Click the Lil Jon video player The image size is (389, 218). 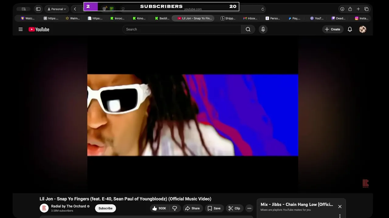pos(193,115)
